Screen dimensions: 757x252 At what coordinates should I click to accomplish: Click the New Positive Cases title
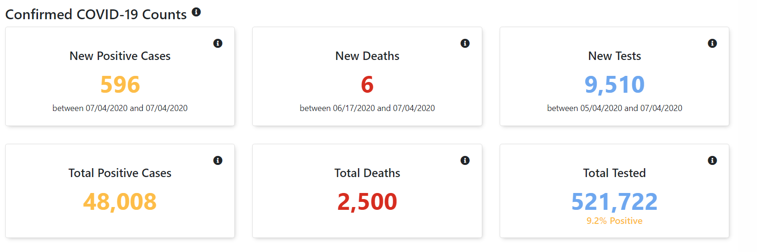(120, 56)
